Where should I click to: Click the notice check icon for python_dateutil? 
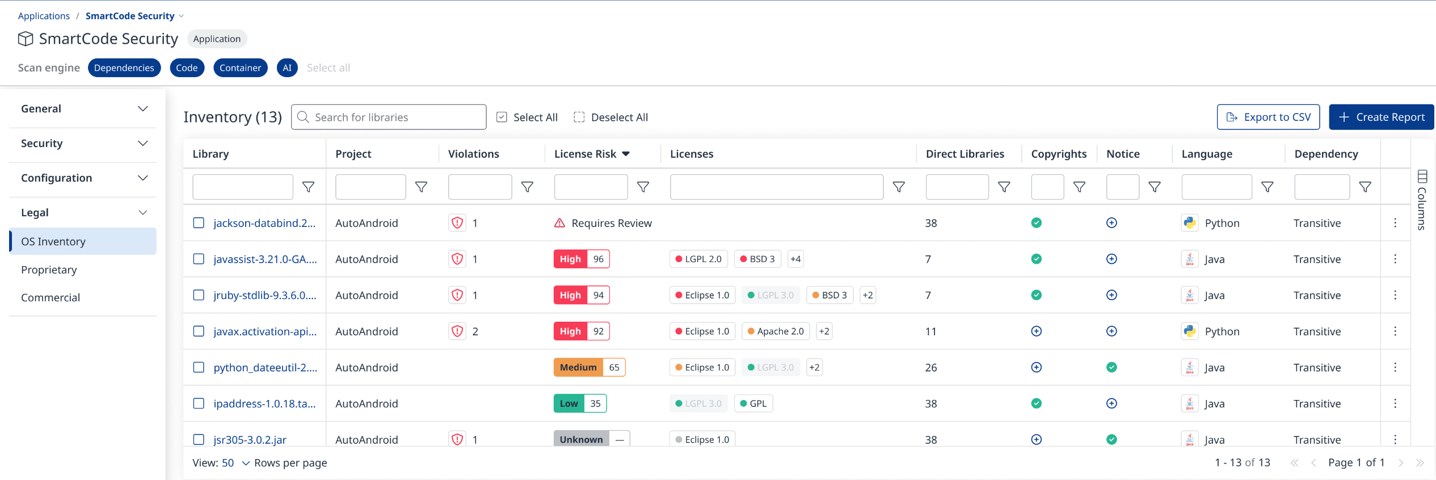click(x=1111, y=367)
